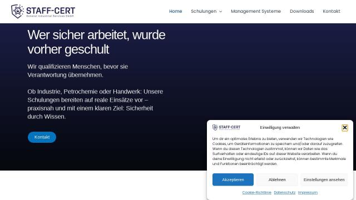Open the Downloads menu item
356x200 pixels.
point(301,11)
